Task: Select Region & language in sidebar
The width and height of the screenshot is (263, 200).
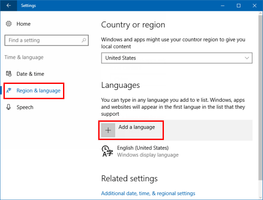Action: click(38, 90)
